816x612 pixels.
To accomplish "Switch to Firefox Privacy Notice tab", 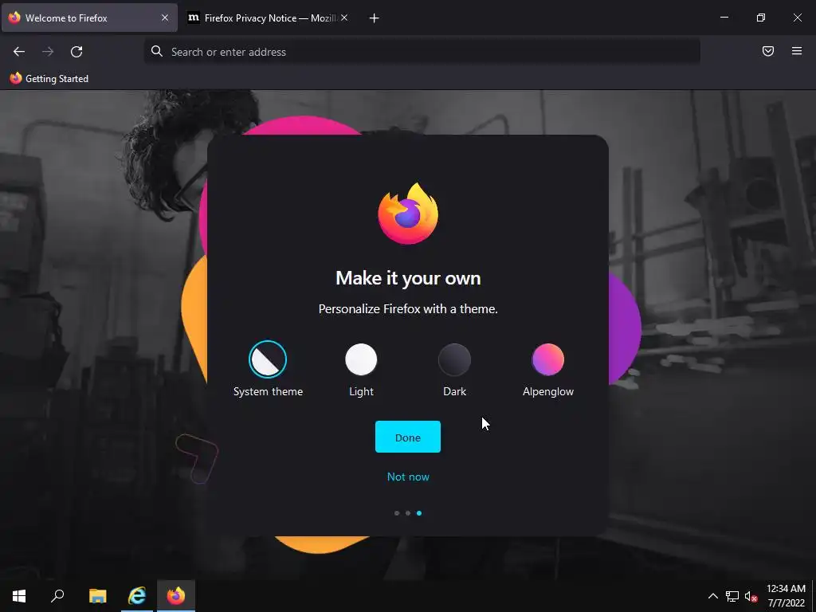I will click(268, 18).
